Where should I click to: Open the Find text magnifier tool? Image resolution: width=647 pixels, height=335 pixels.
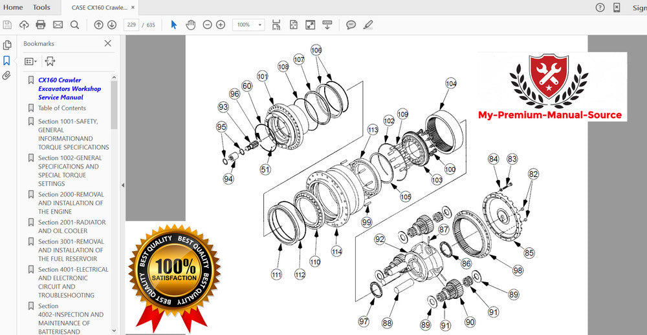pyautogui.click(x=74, y=25)
